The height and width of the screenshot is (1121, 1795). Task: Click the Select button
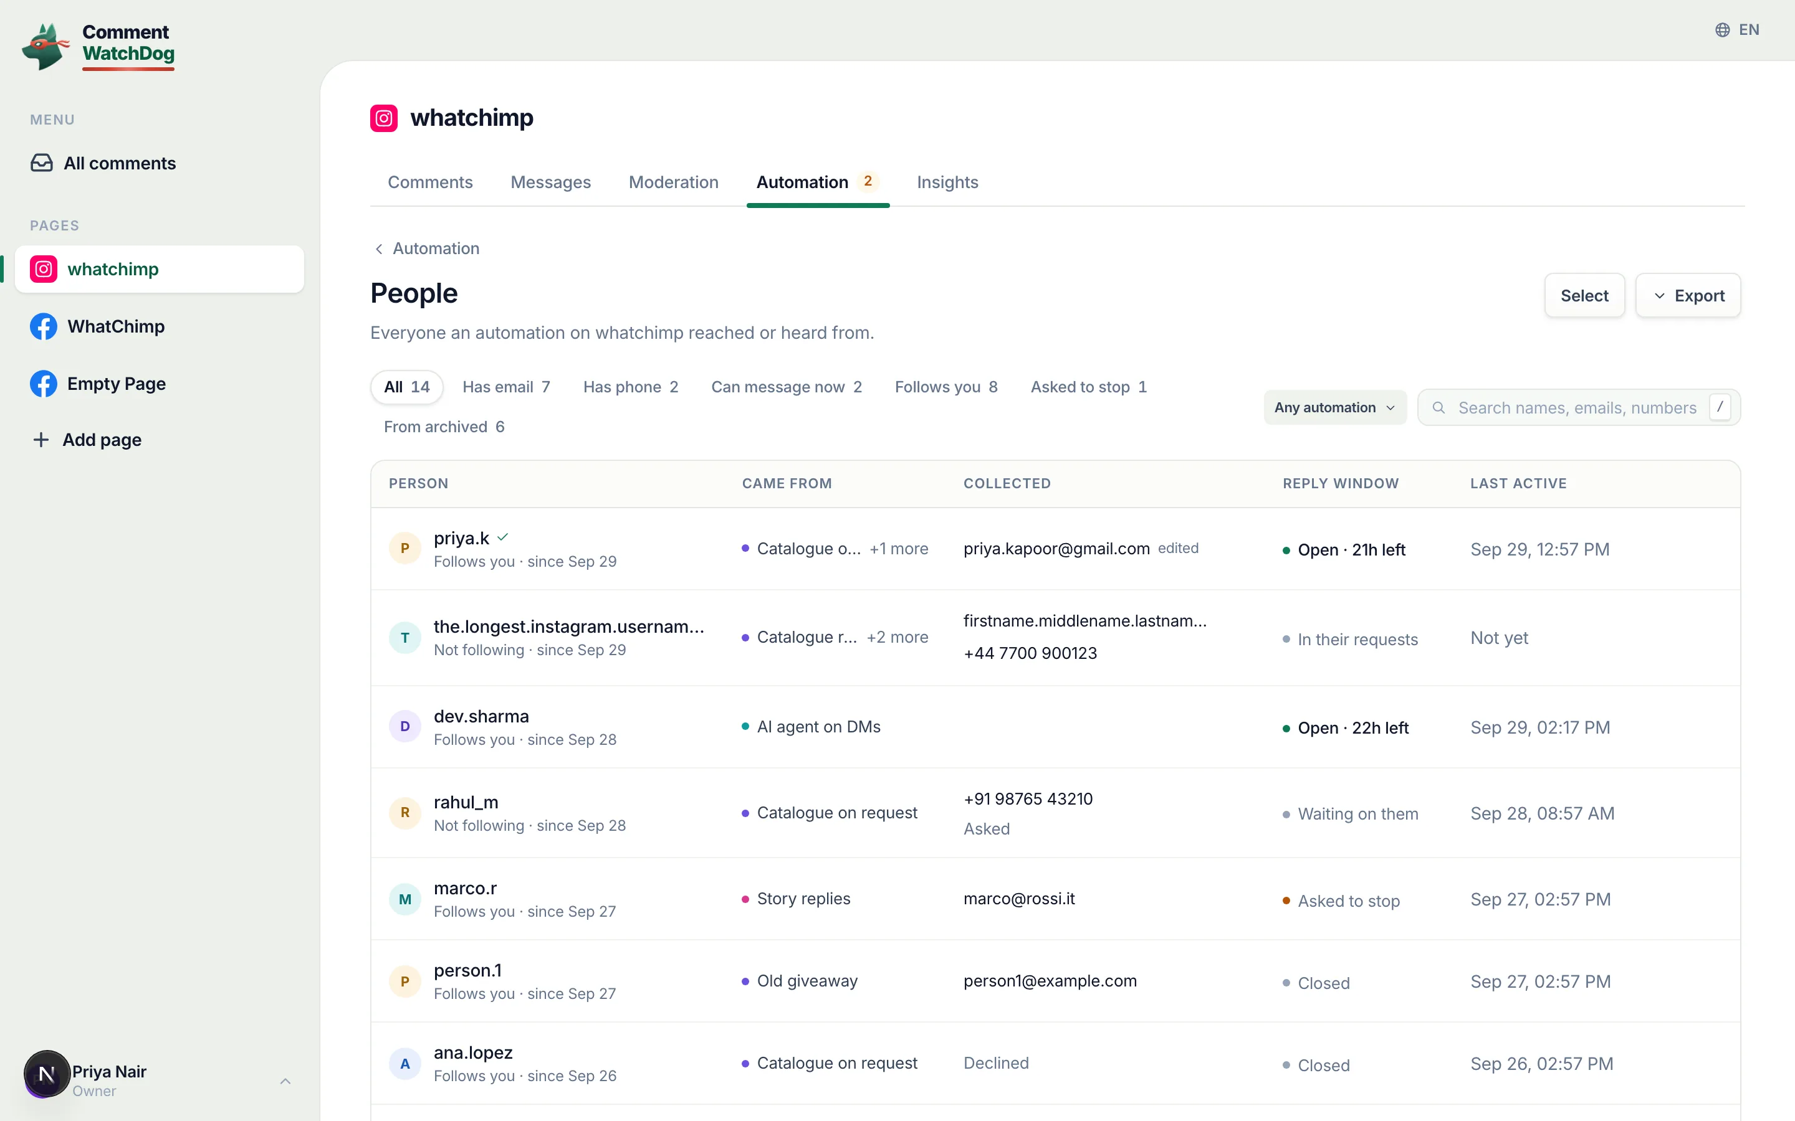[x=1584, y=296]
